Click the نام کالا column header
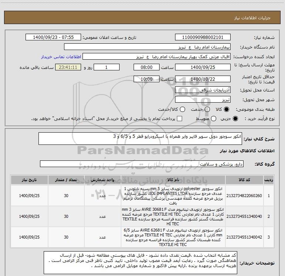The image size is (285, 276). (x=173, y=180)
